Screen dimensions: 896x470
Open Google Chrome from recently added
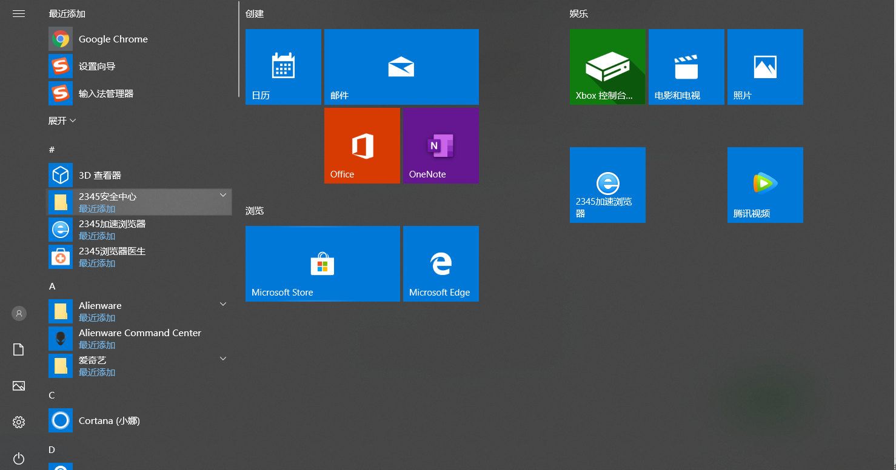139,39
